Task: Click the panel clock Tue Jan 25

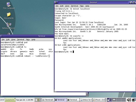Action: coord(24,100)
